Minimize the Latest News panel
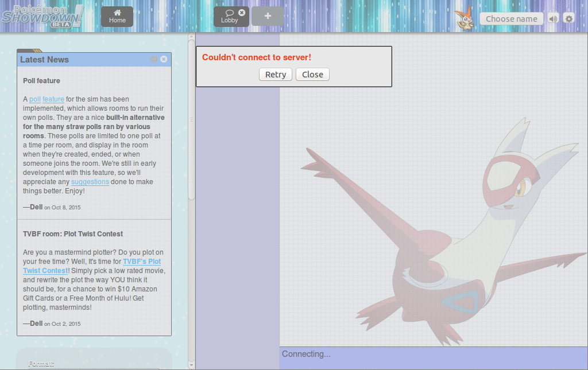 [x=154, y=59]
